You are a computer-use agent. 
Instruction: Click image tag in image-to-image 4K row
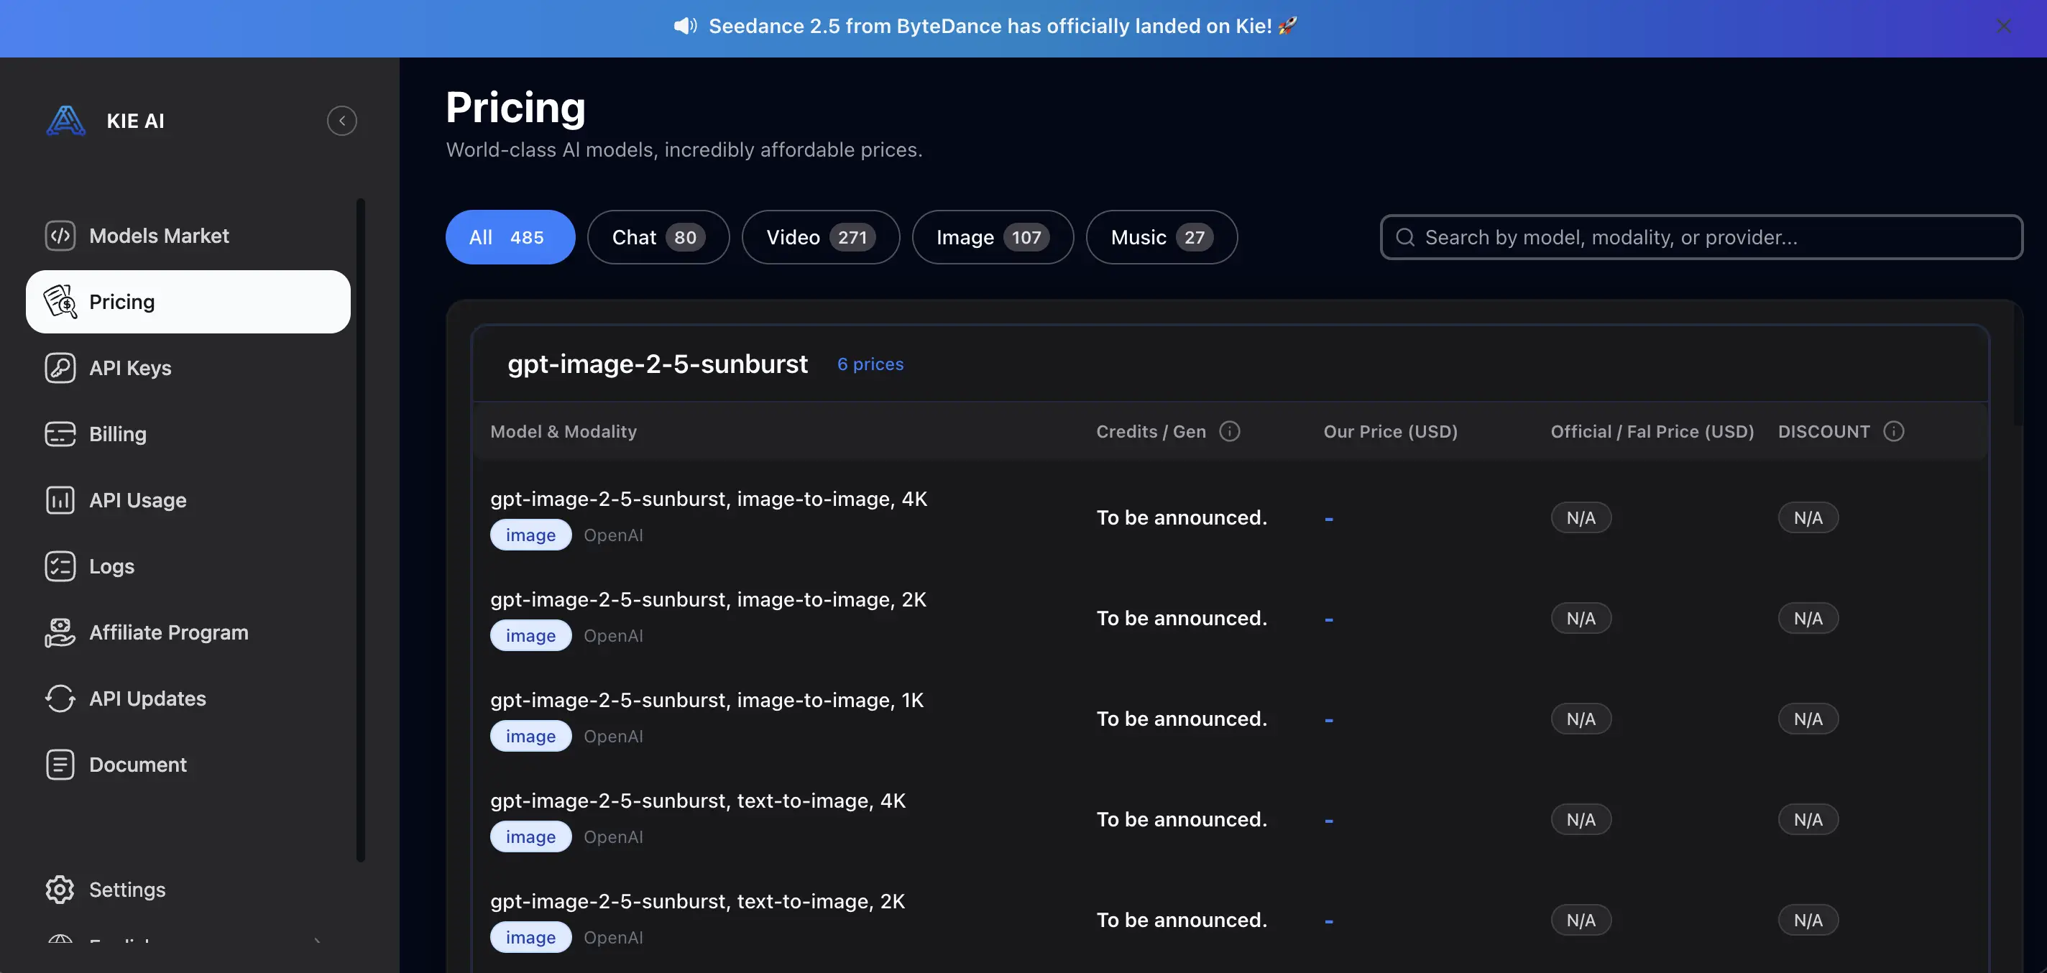531,535
